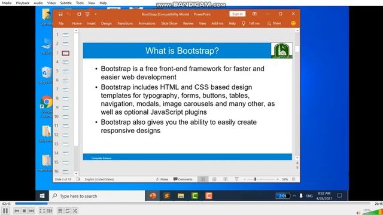Open the PowerPoint Add-ins tab
Screen dimensions: 383x215
(217, 23)
